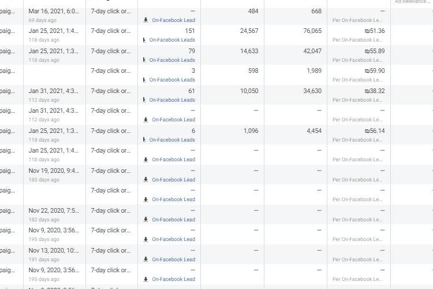Image resolution: width=433 pixels, height=289 pixels.
Task: Click the cost value ₪59.90
Action: 375,71
